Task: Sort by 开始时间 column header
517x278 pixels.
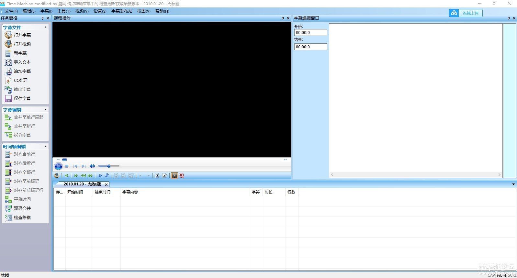Action: tap(79, 192)
